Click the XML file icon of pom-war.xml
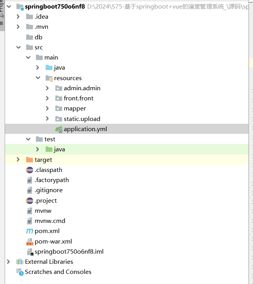The width and height of the screenshot is (253, 284). tap(30, 242)
